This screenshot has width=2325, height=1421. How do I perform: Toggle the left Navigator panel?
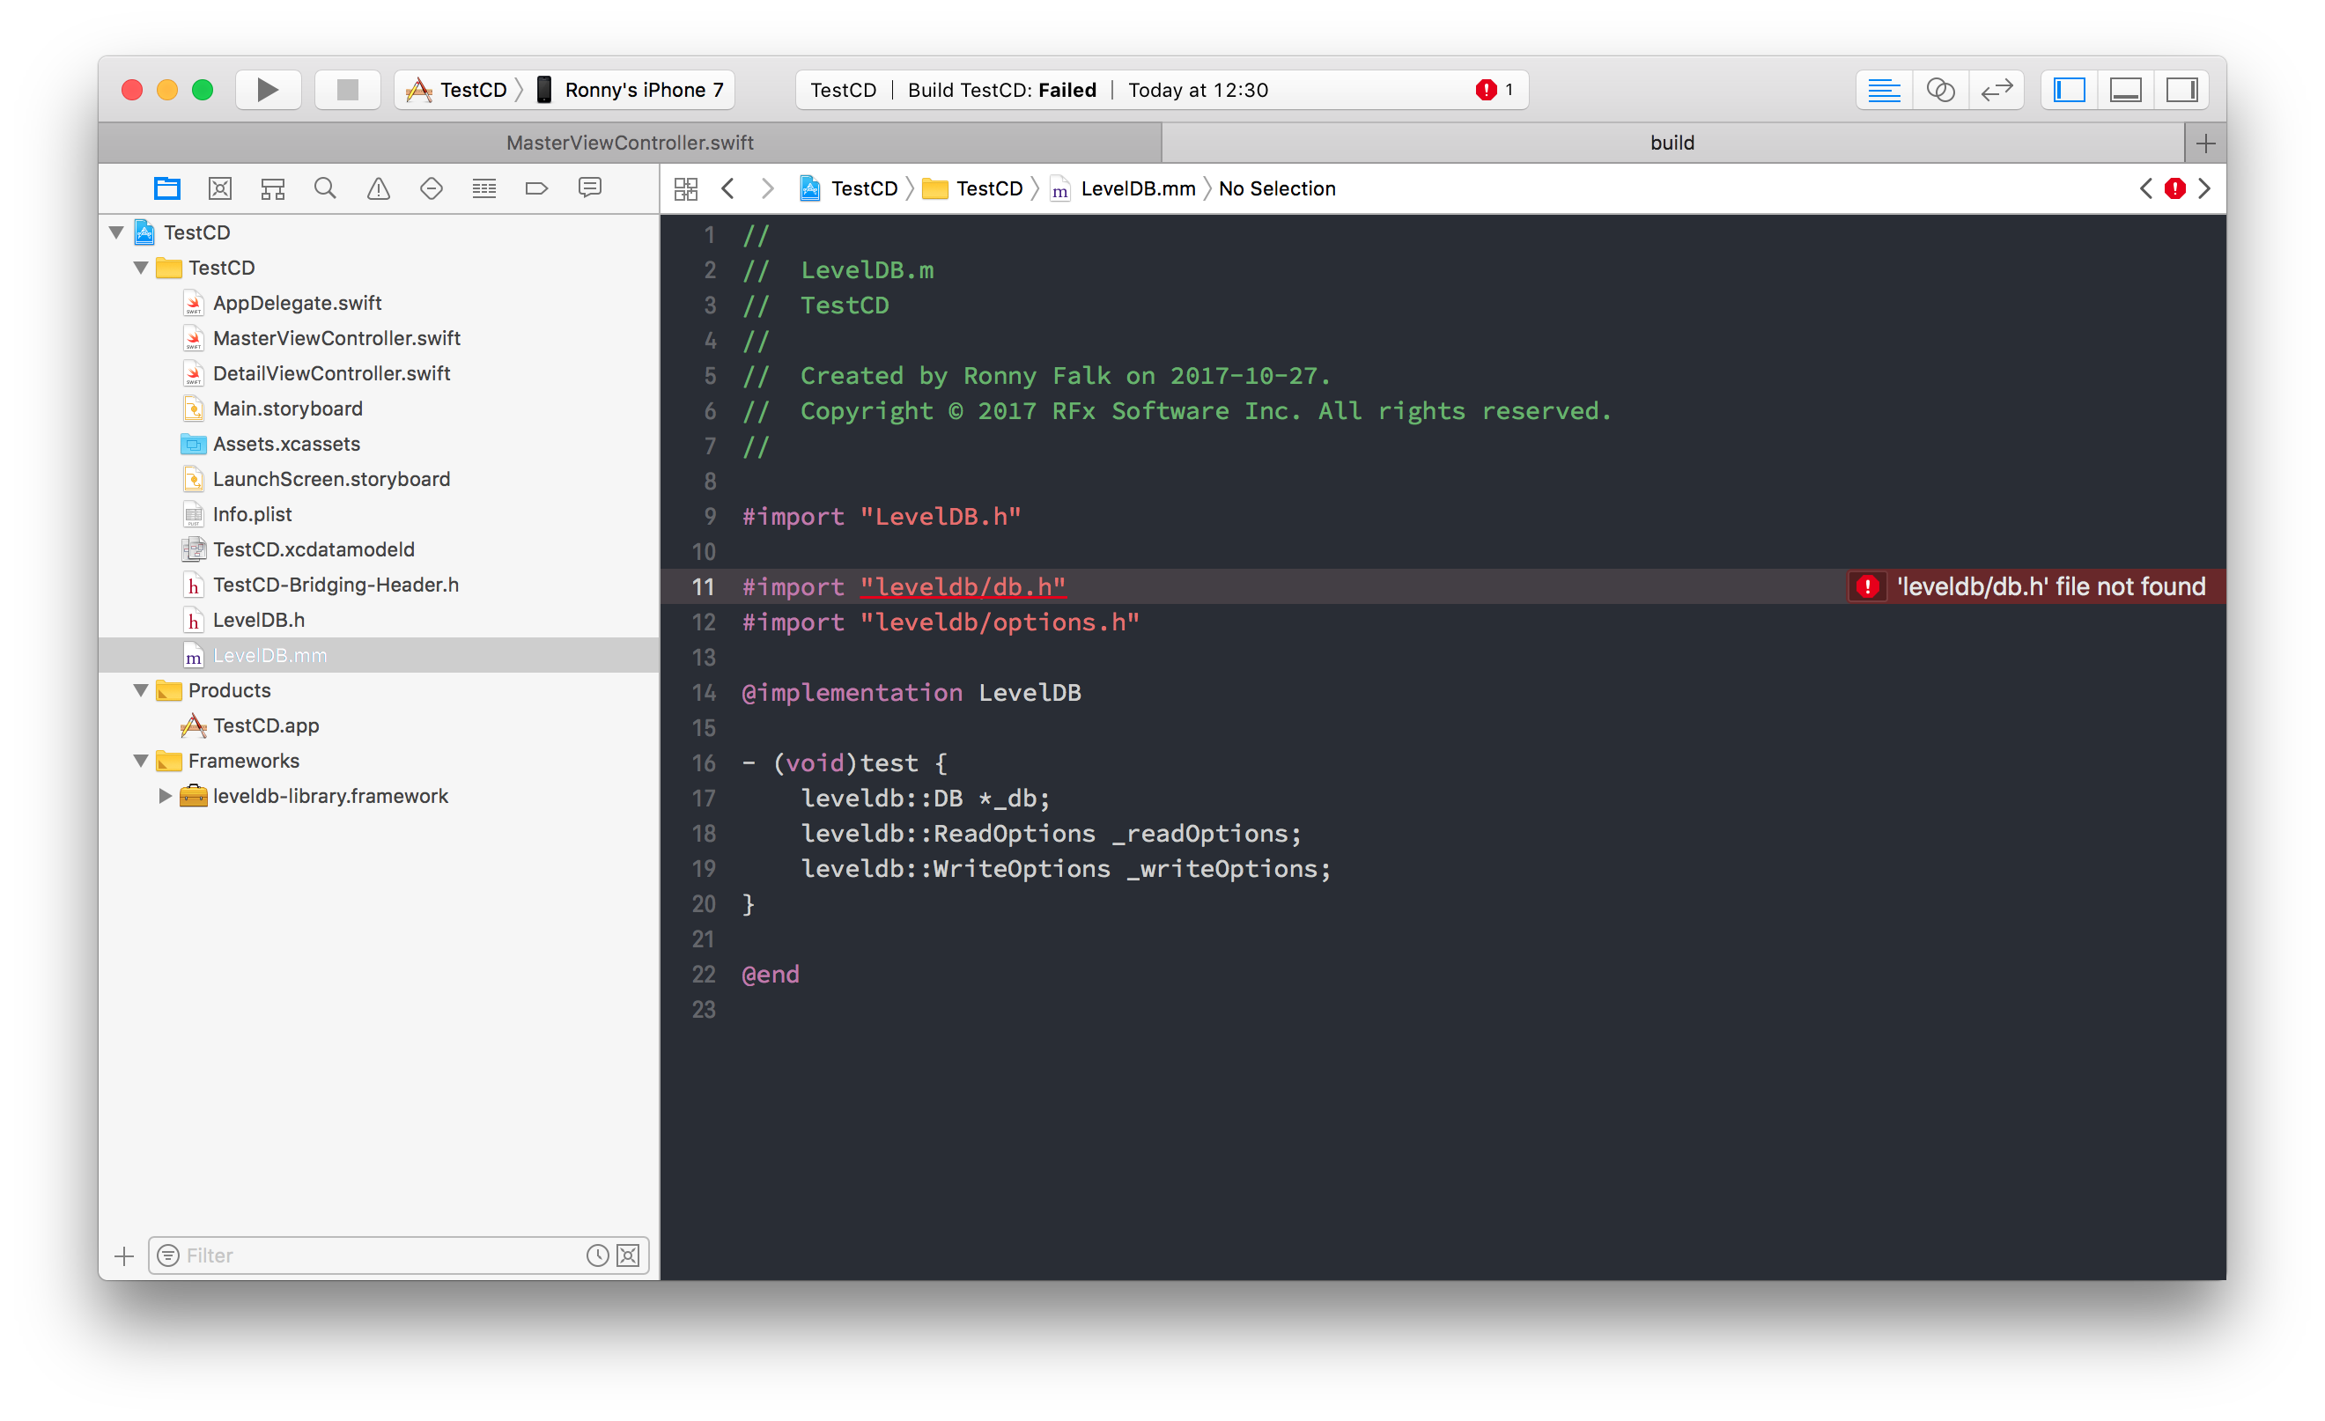pos(2069,90)
